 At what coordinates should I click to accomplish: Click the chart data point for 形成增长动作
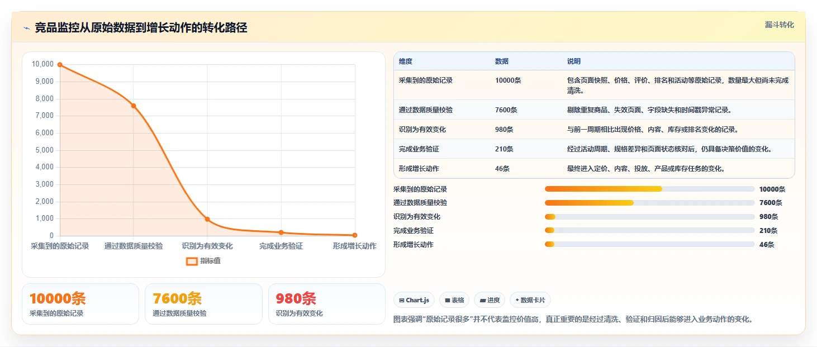[355, 235]
